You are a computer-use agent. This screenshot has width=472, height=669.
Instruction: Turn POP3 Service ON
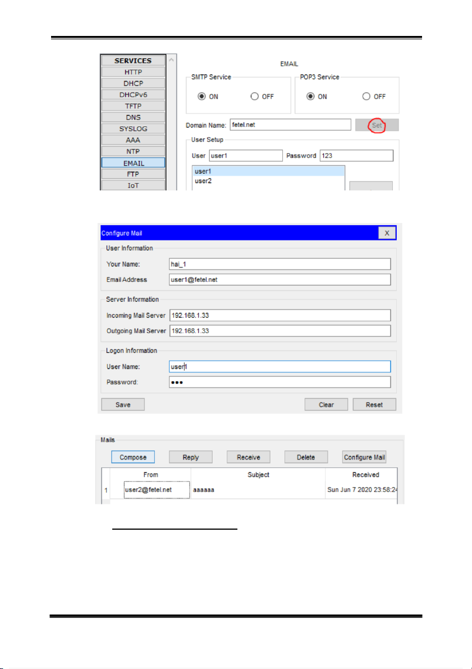coord(310,97)
